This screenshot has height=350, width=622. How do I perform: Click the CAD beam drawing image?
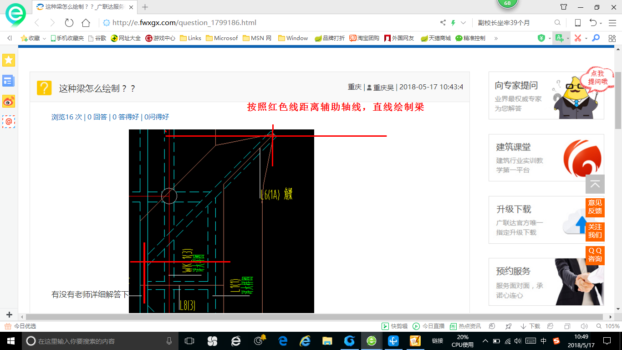[x=221, y=221]
